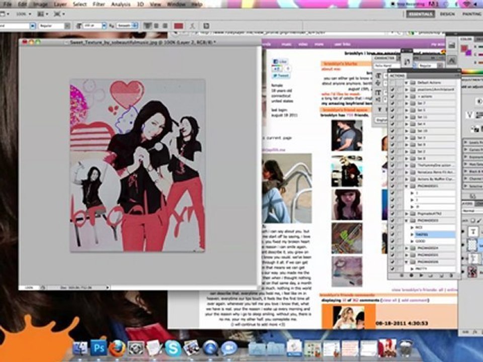Click the red text color swatch in options bar
This screenshot has height=362, width=483.
coord(179,26)
